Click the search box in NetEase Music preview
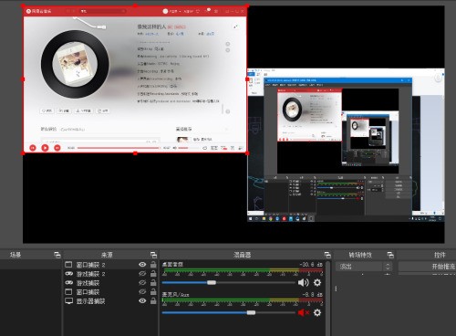The height and width of the screenshot is (336, 456). click(x=102, y=11)
